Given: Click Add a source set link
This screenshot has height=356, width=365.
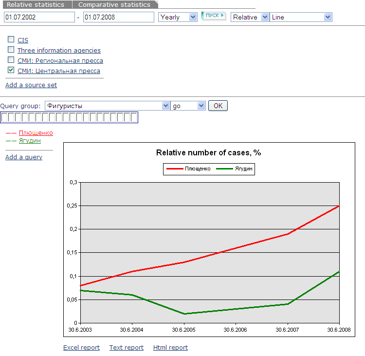Looking at the screenshot, I should pyautogui.click(x=31, y=85).
